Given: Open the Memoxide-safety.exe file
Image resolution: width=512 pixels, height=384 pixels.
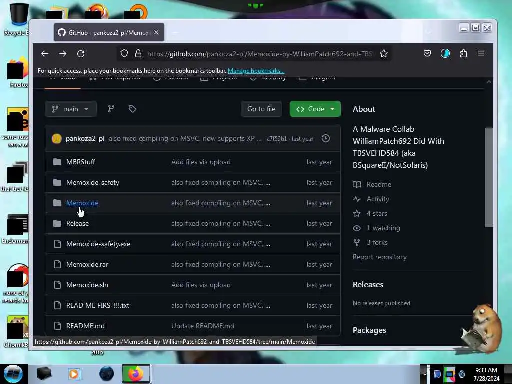Looking at the screenshot, I should pyautogui.click(x=98, y=244).
